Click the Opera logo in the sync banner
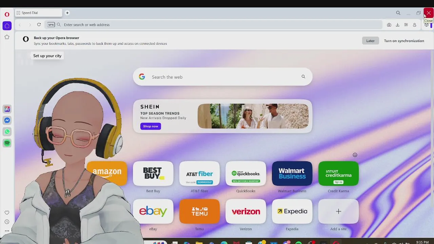The image size is (434, 244). tap(26, 39)
